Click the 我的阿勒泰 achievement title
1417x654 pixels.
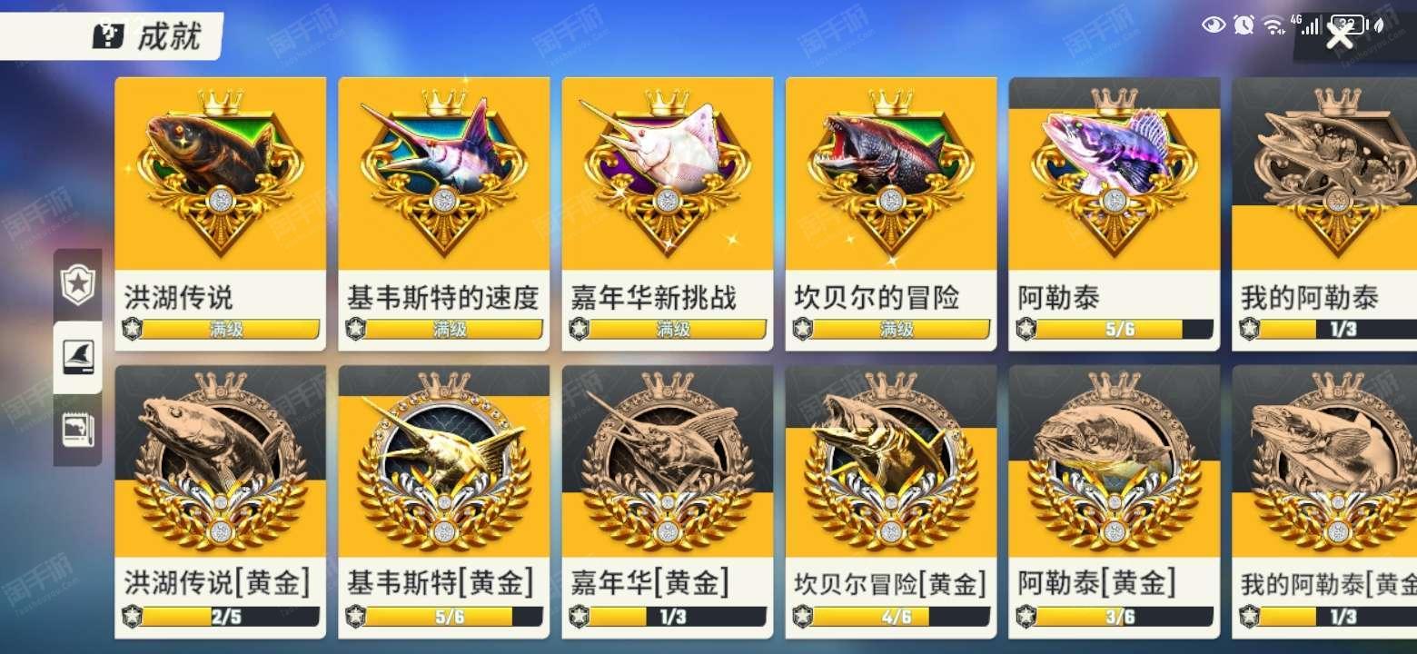(x=1310, y=297)
